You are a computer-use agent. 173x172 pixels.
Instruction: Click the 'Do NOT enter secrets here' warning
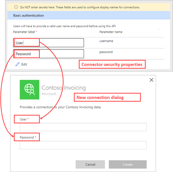[x=80, y=7]
